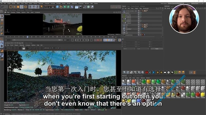The height and width of the screenshot is (115, 206).
Task: Toggle layer checkbox for OctaneCamera
Action: click(138, 35)
